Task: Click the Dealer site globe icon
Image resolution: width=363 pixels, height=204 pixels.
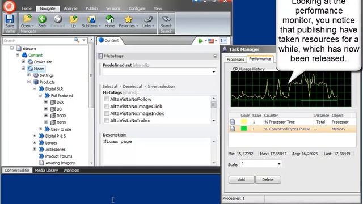Action: [30, 62]
